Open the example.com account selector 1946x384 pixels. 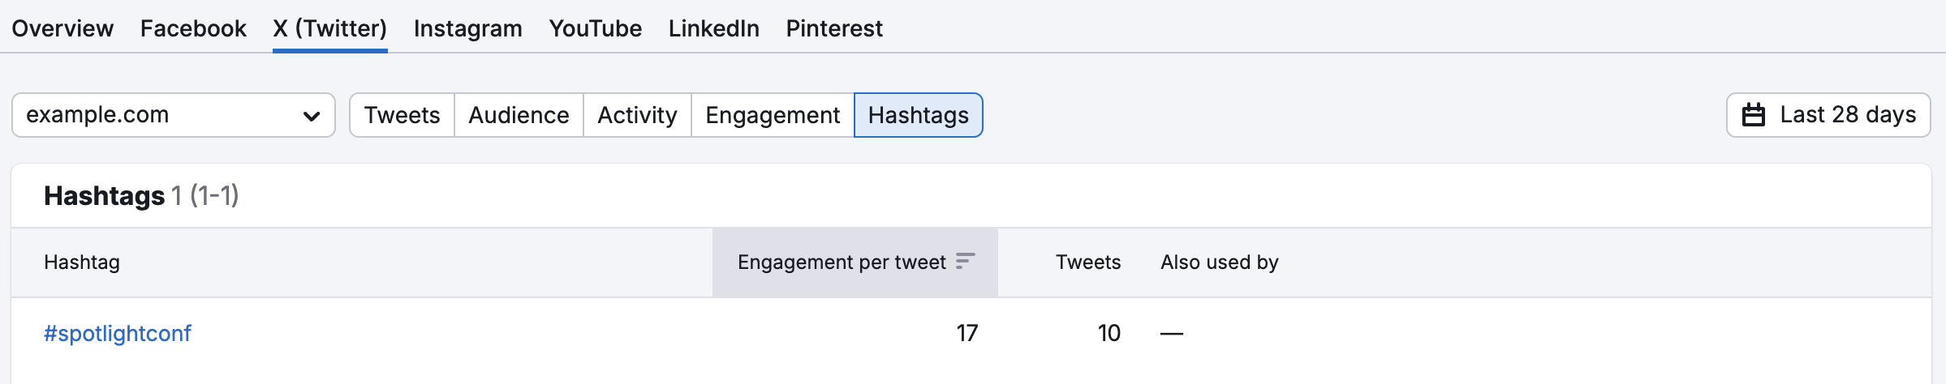tap(174, 115)
